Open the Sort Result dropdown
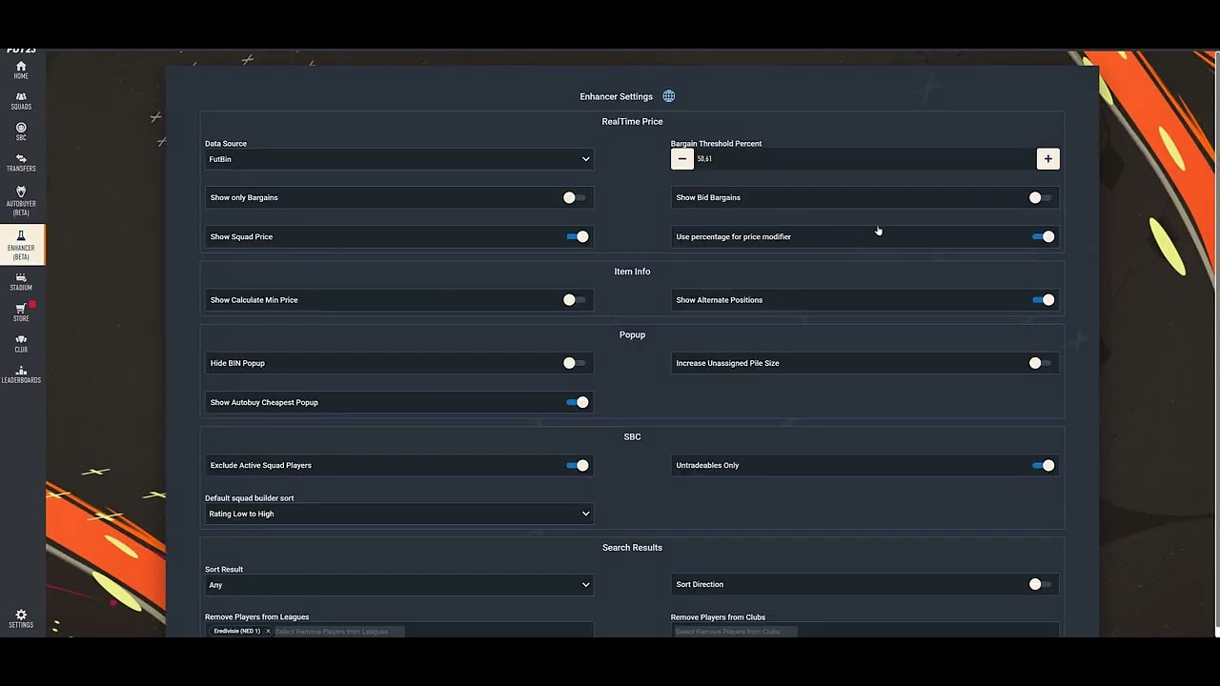 (x=399, y=585)
